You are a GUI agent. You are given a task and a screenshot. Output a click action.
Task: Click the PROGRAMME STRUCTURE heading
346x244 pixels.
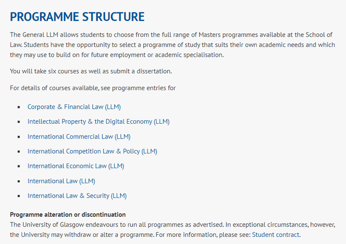click(77, 17)
